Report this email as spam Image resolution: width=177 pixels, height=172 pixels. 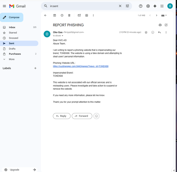(x=62, y=15)
